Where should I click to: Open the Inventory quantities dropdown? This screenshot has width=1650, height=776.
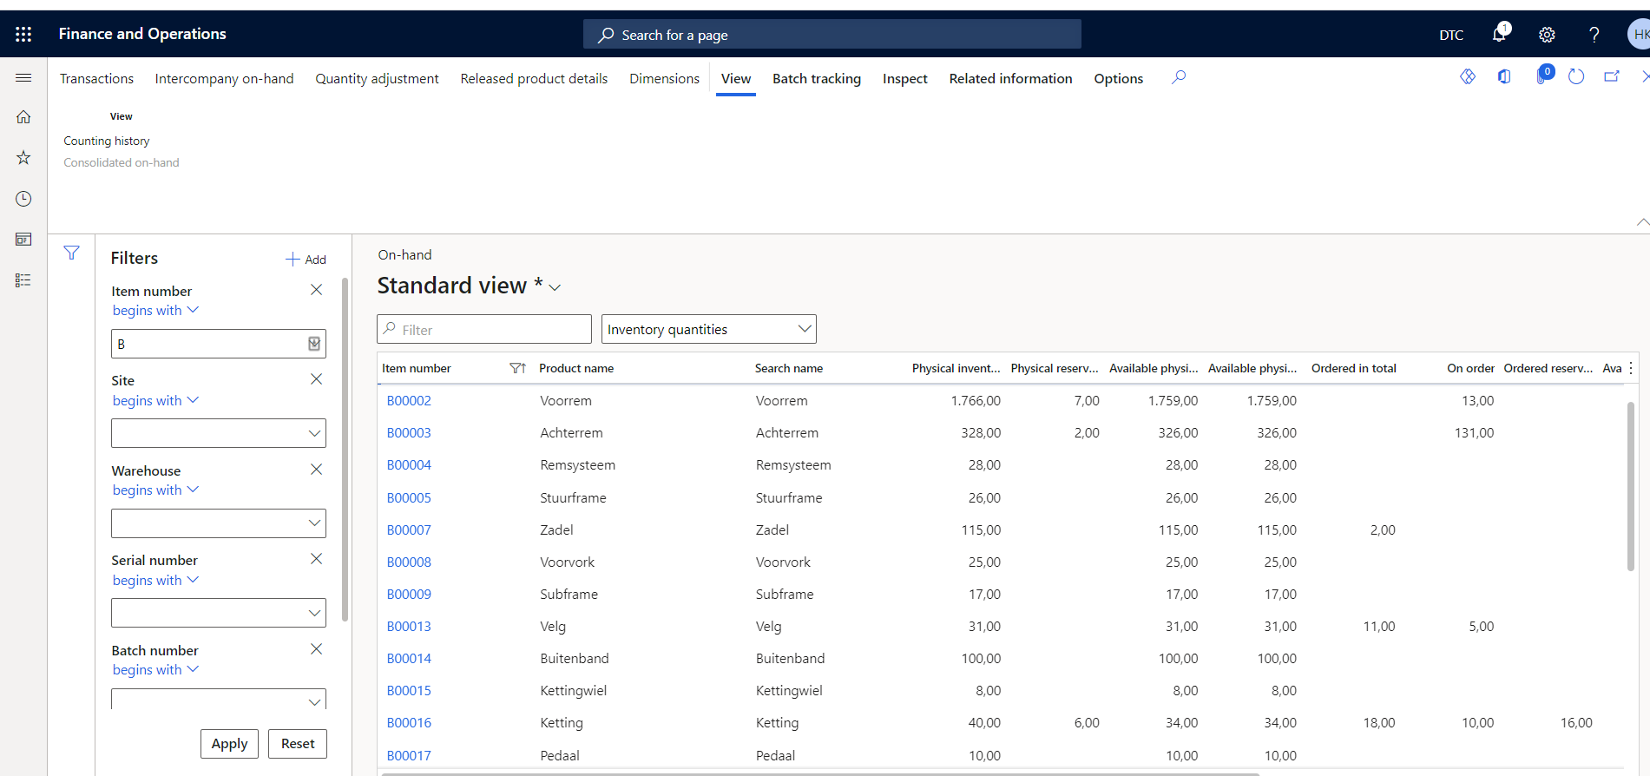708,329
